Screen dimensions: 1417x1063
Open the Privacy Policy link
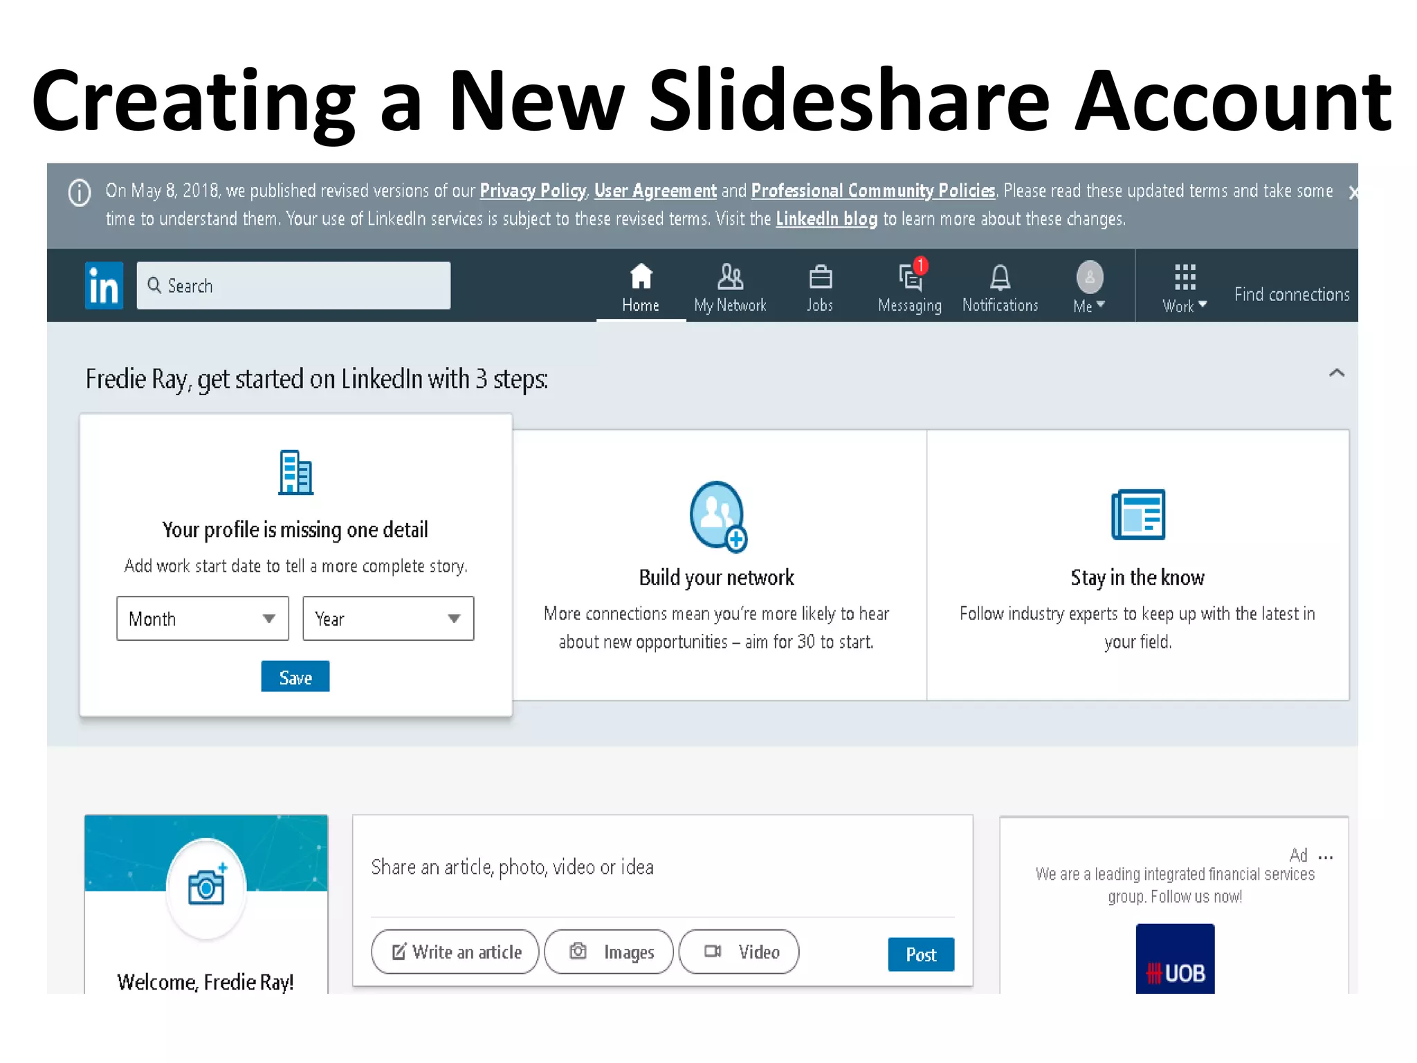[x=532, y=191]
